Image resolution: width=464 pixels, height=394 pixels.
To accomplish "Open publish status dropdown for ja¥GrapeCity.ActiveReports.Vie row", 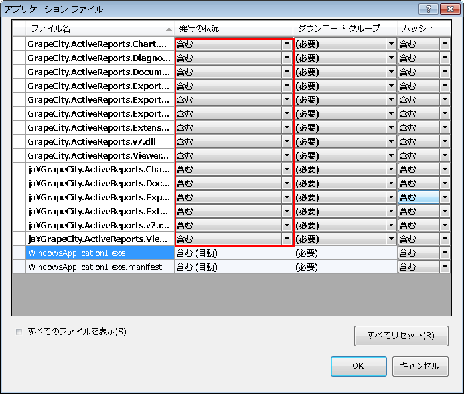I will click(x=287, y=239).
